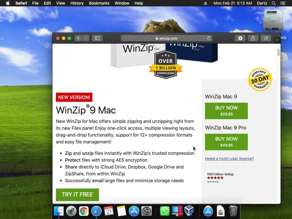Viewport: 292px width, 219px height.
Task: Open the File menu
Action: click(35, 3)
